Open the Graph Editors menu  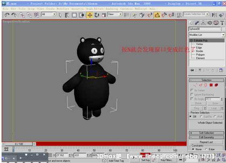pyautogui.click(x=95, y=9)
